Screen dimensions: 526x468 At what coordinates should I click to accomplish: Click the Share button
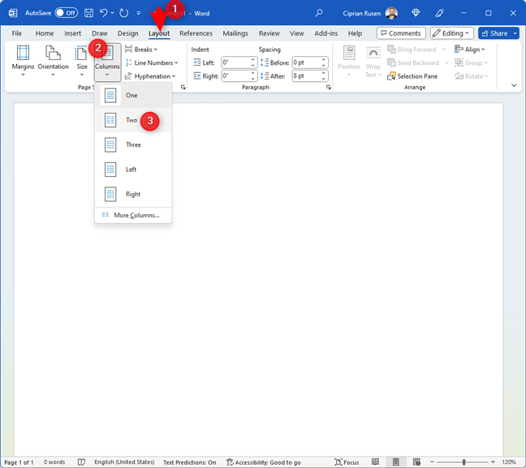click(495, 33)
